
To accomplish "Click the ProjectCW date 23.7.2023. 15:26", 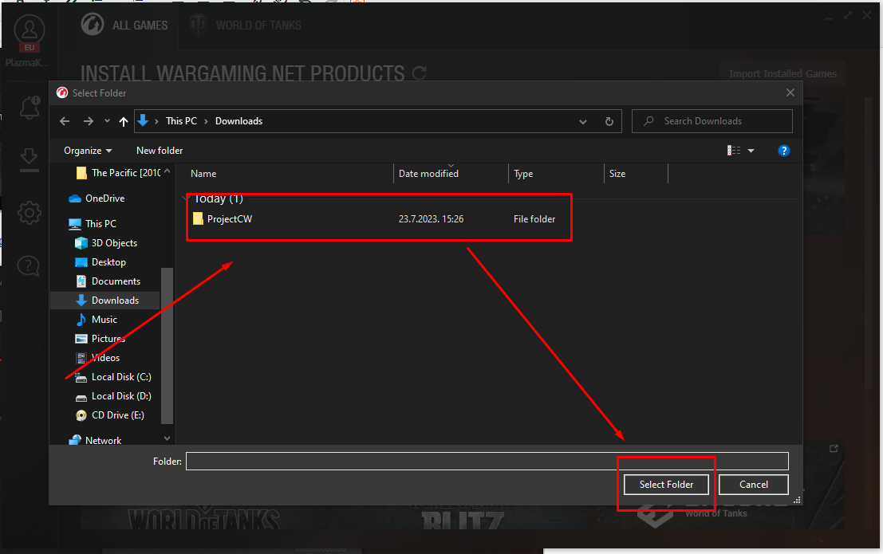I will [431, 219].
